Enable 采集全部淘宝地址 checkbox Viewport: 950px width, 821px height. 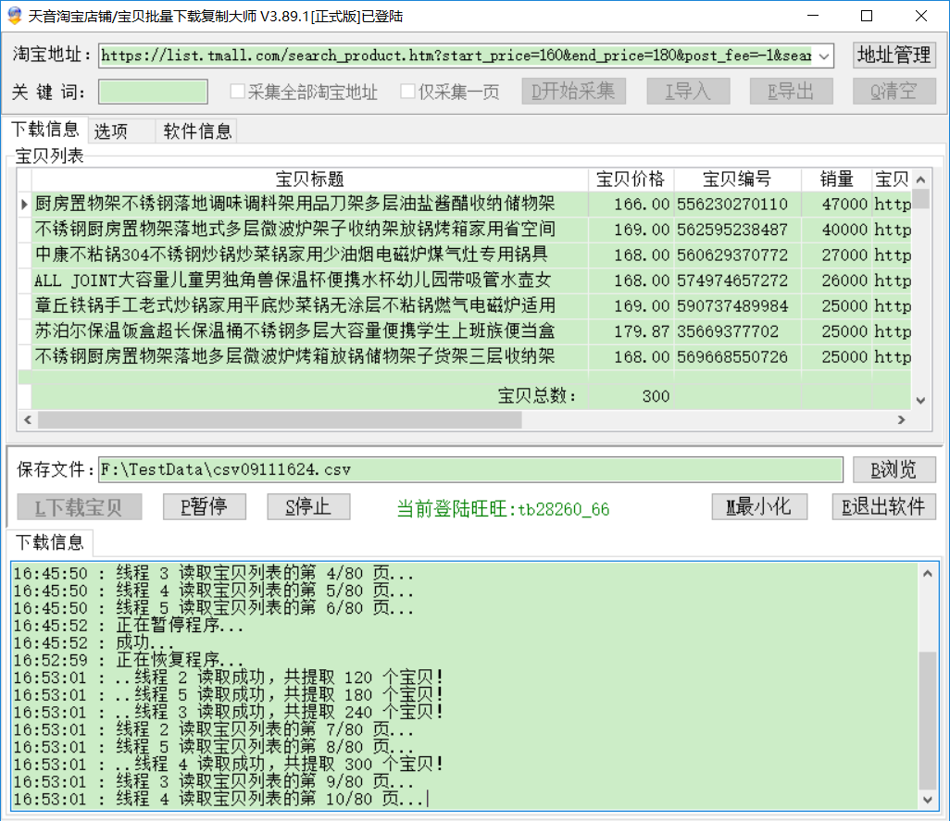pyautogui.click(x=238, y=92)
